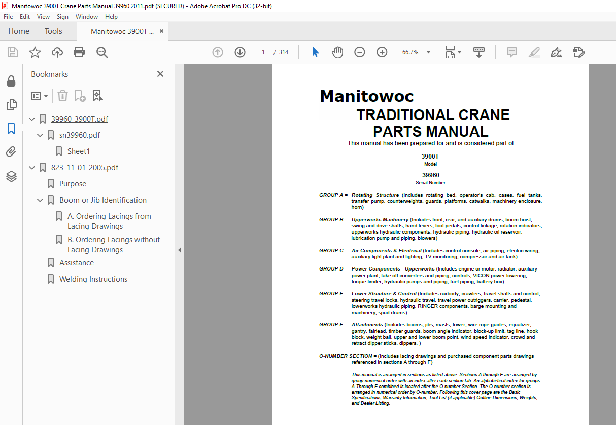Viewport: 616px width, 425px height.
Task: Activate the Hand pan tool
Action: click(337, 52)
